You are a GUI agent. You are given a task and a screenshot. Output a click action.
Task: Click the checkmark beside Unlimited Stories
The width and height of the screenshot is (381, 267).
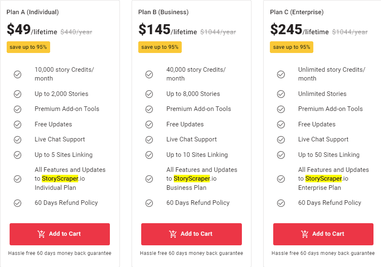point(281,94)
